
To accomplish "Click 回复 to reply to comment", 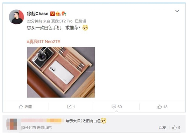I will 162,127.
